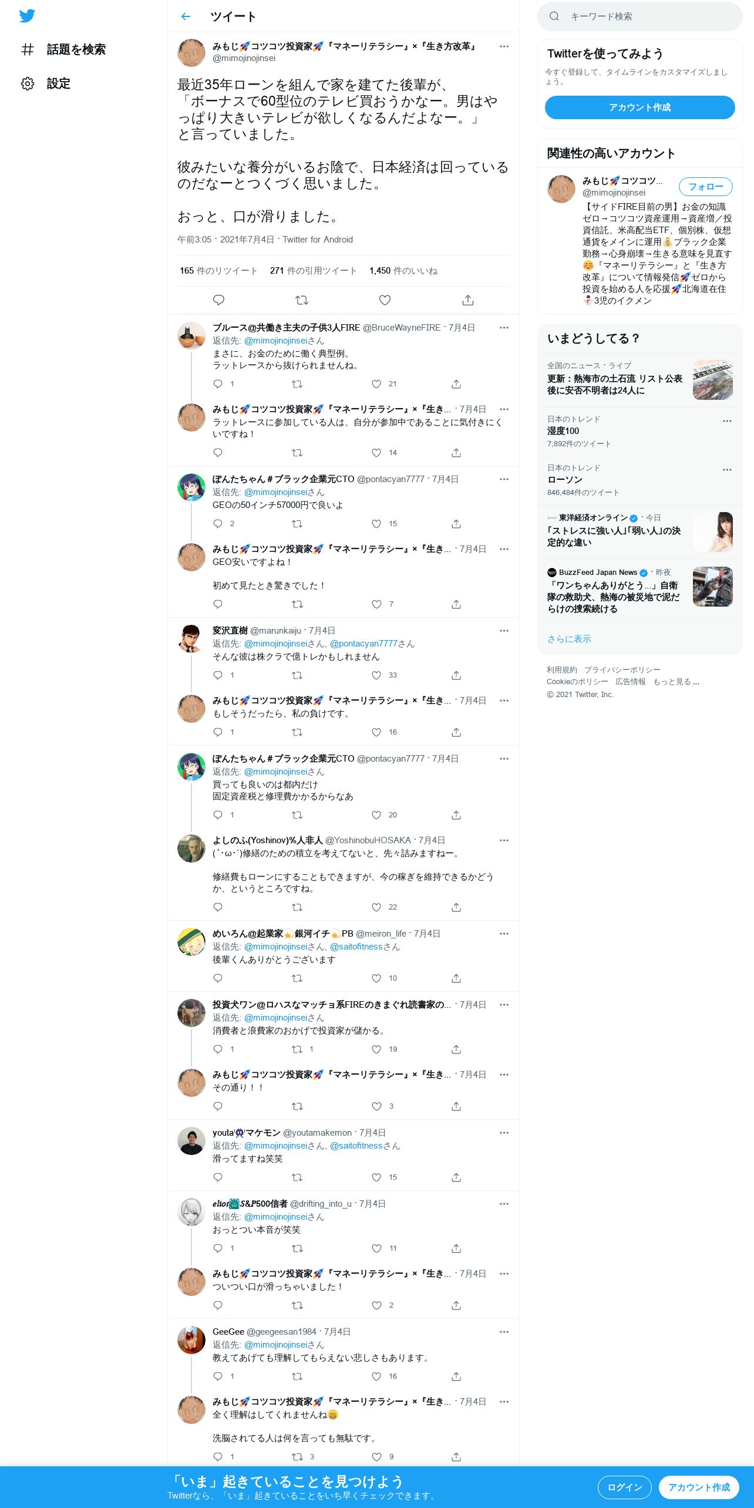Click the Twitter bird logo
The image size is (754, 1508).
tap(27, 16)
